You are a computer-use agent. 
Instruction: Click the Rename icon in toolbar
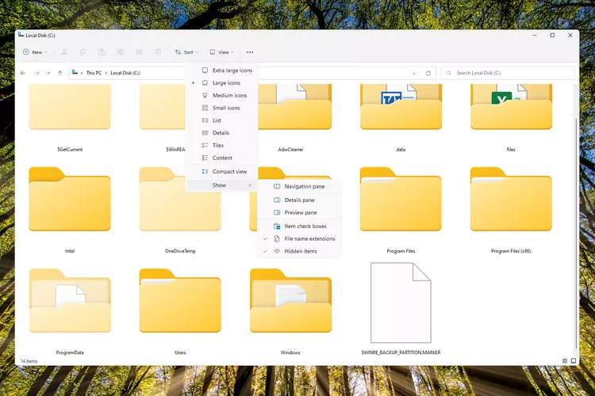121,52
